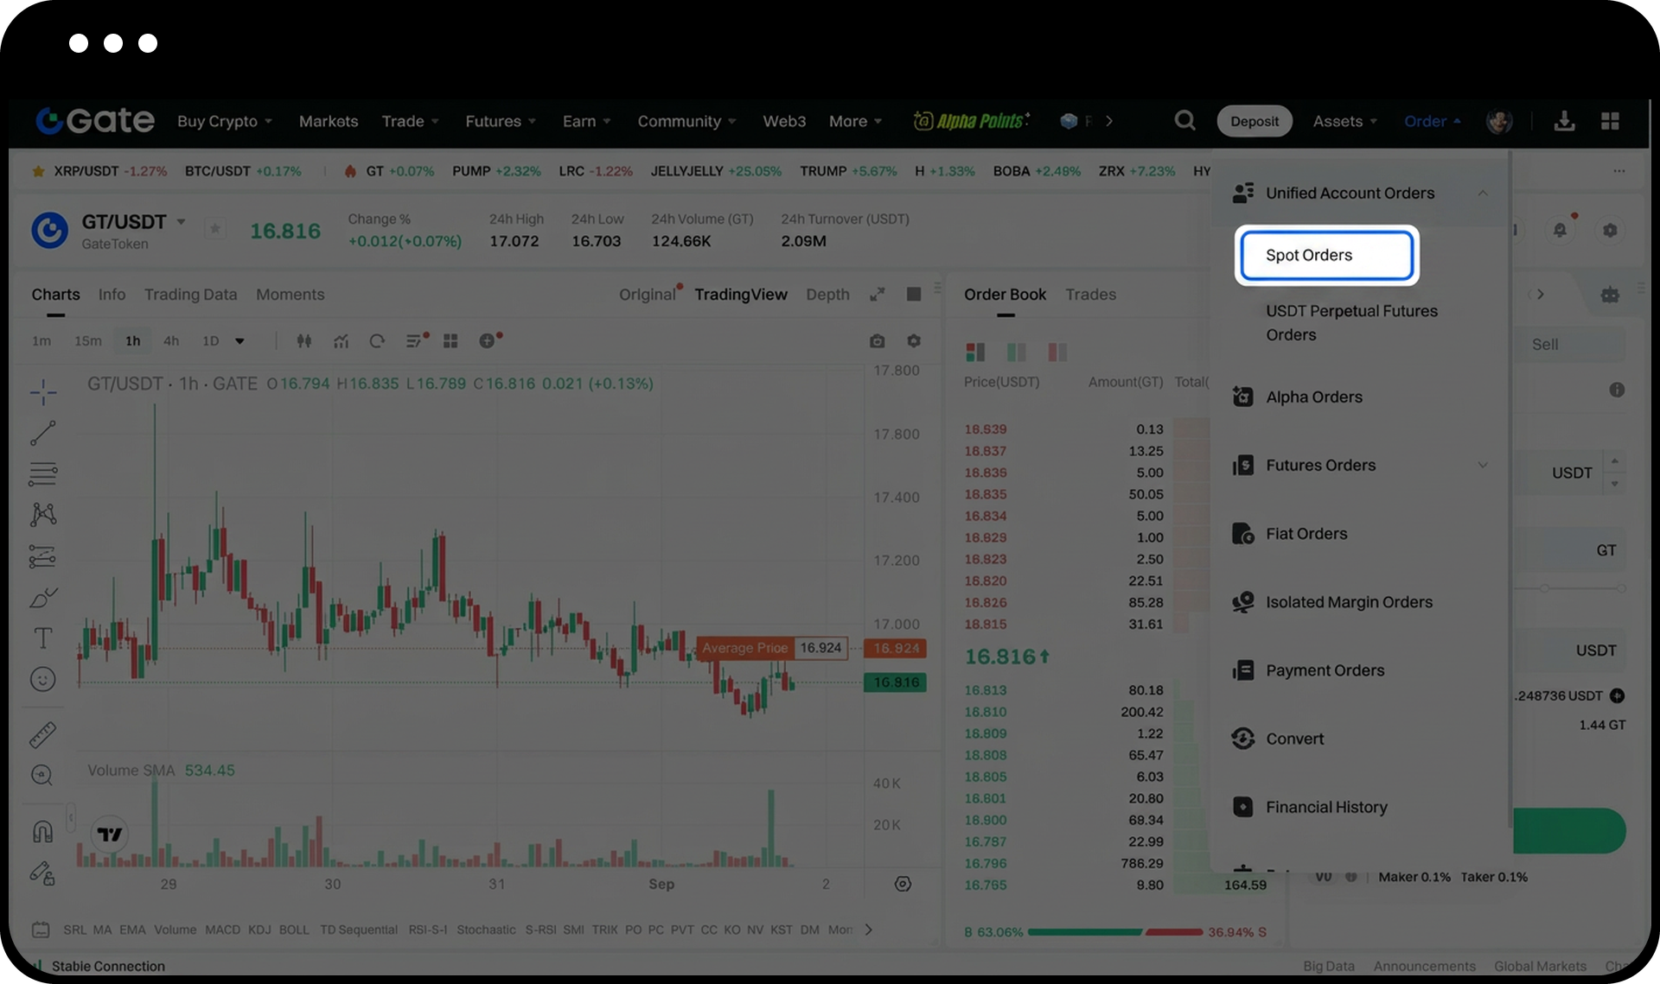This screenshot has height=984, width=1660.
Task: Open chart settings gear icon
Action: [914, 341]
